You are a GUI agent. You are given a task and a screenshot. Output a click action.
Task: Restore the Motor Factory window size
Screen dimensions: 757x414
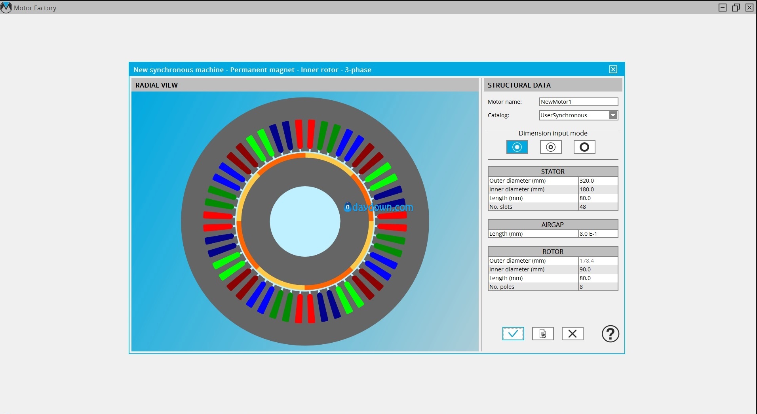pyautogui.click(x=736, y=8)
